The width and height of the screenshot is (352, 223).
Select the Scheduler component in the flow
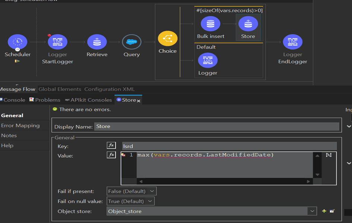click(x=18, y=42)
